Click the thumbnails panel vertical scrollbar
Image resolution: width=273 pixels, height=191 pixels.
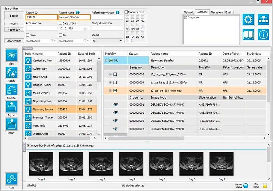[x=268, y=155]
